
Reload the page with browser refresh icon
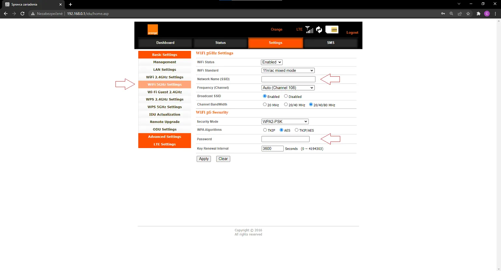pos(23,14)
